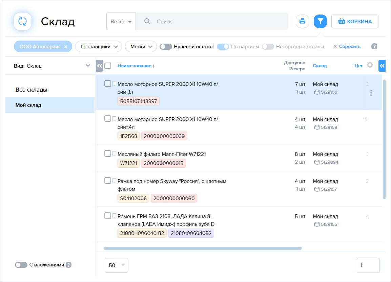
Task: Open the Везде search scope dropdown
Action: click(121, 21)
